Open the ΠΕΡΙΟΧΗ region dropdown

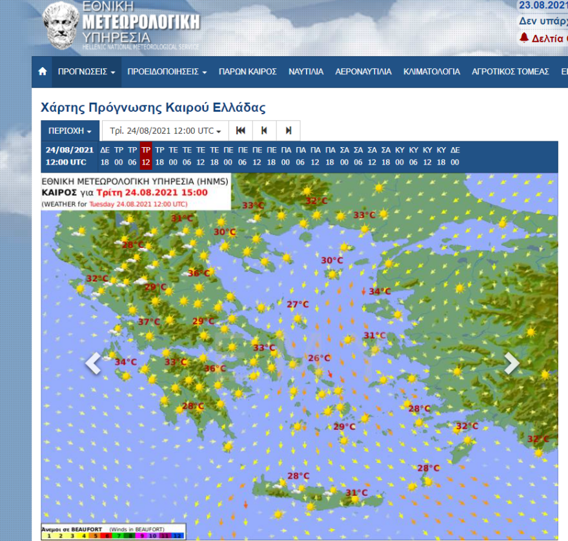69,130
